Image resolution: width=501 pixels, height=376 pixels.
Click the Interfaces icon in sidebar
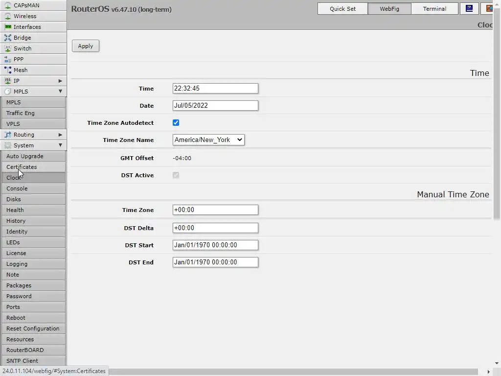point(8,27)
